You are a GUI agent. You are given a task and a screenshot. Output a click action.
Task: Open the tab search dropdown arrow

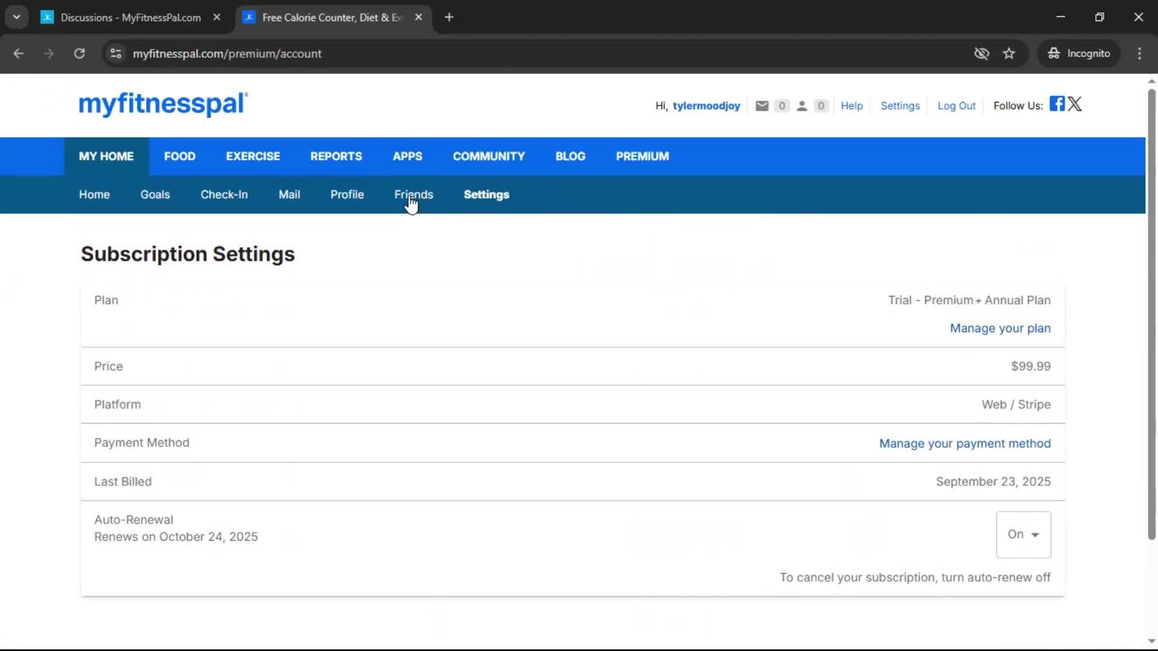point(17,17)
